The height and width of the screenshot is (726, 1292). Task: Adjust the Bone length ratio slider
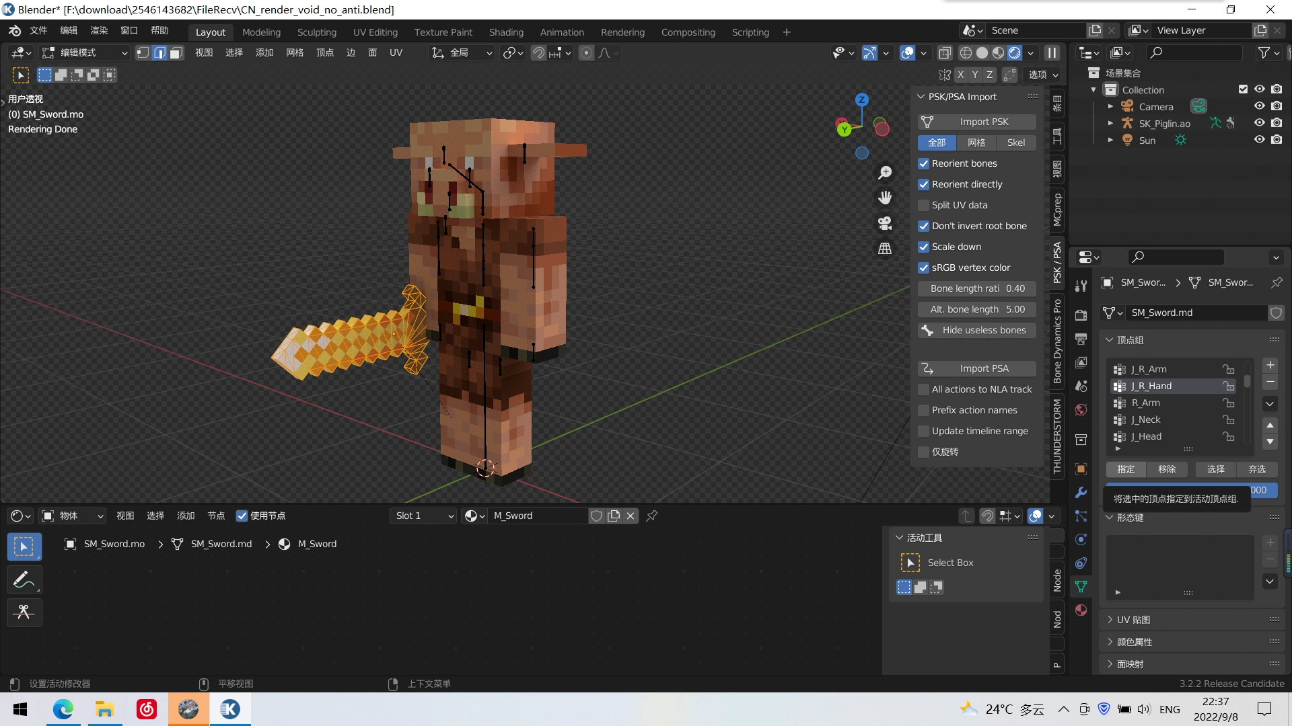pyautogui.click(x=977, y=288)
